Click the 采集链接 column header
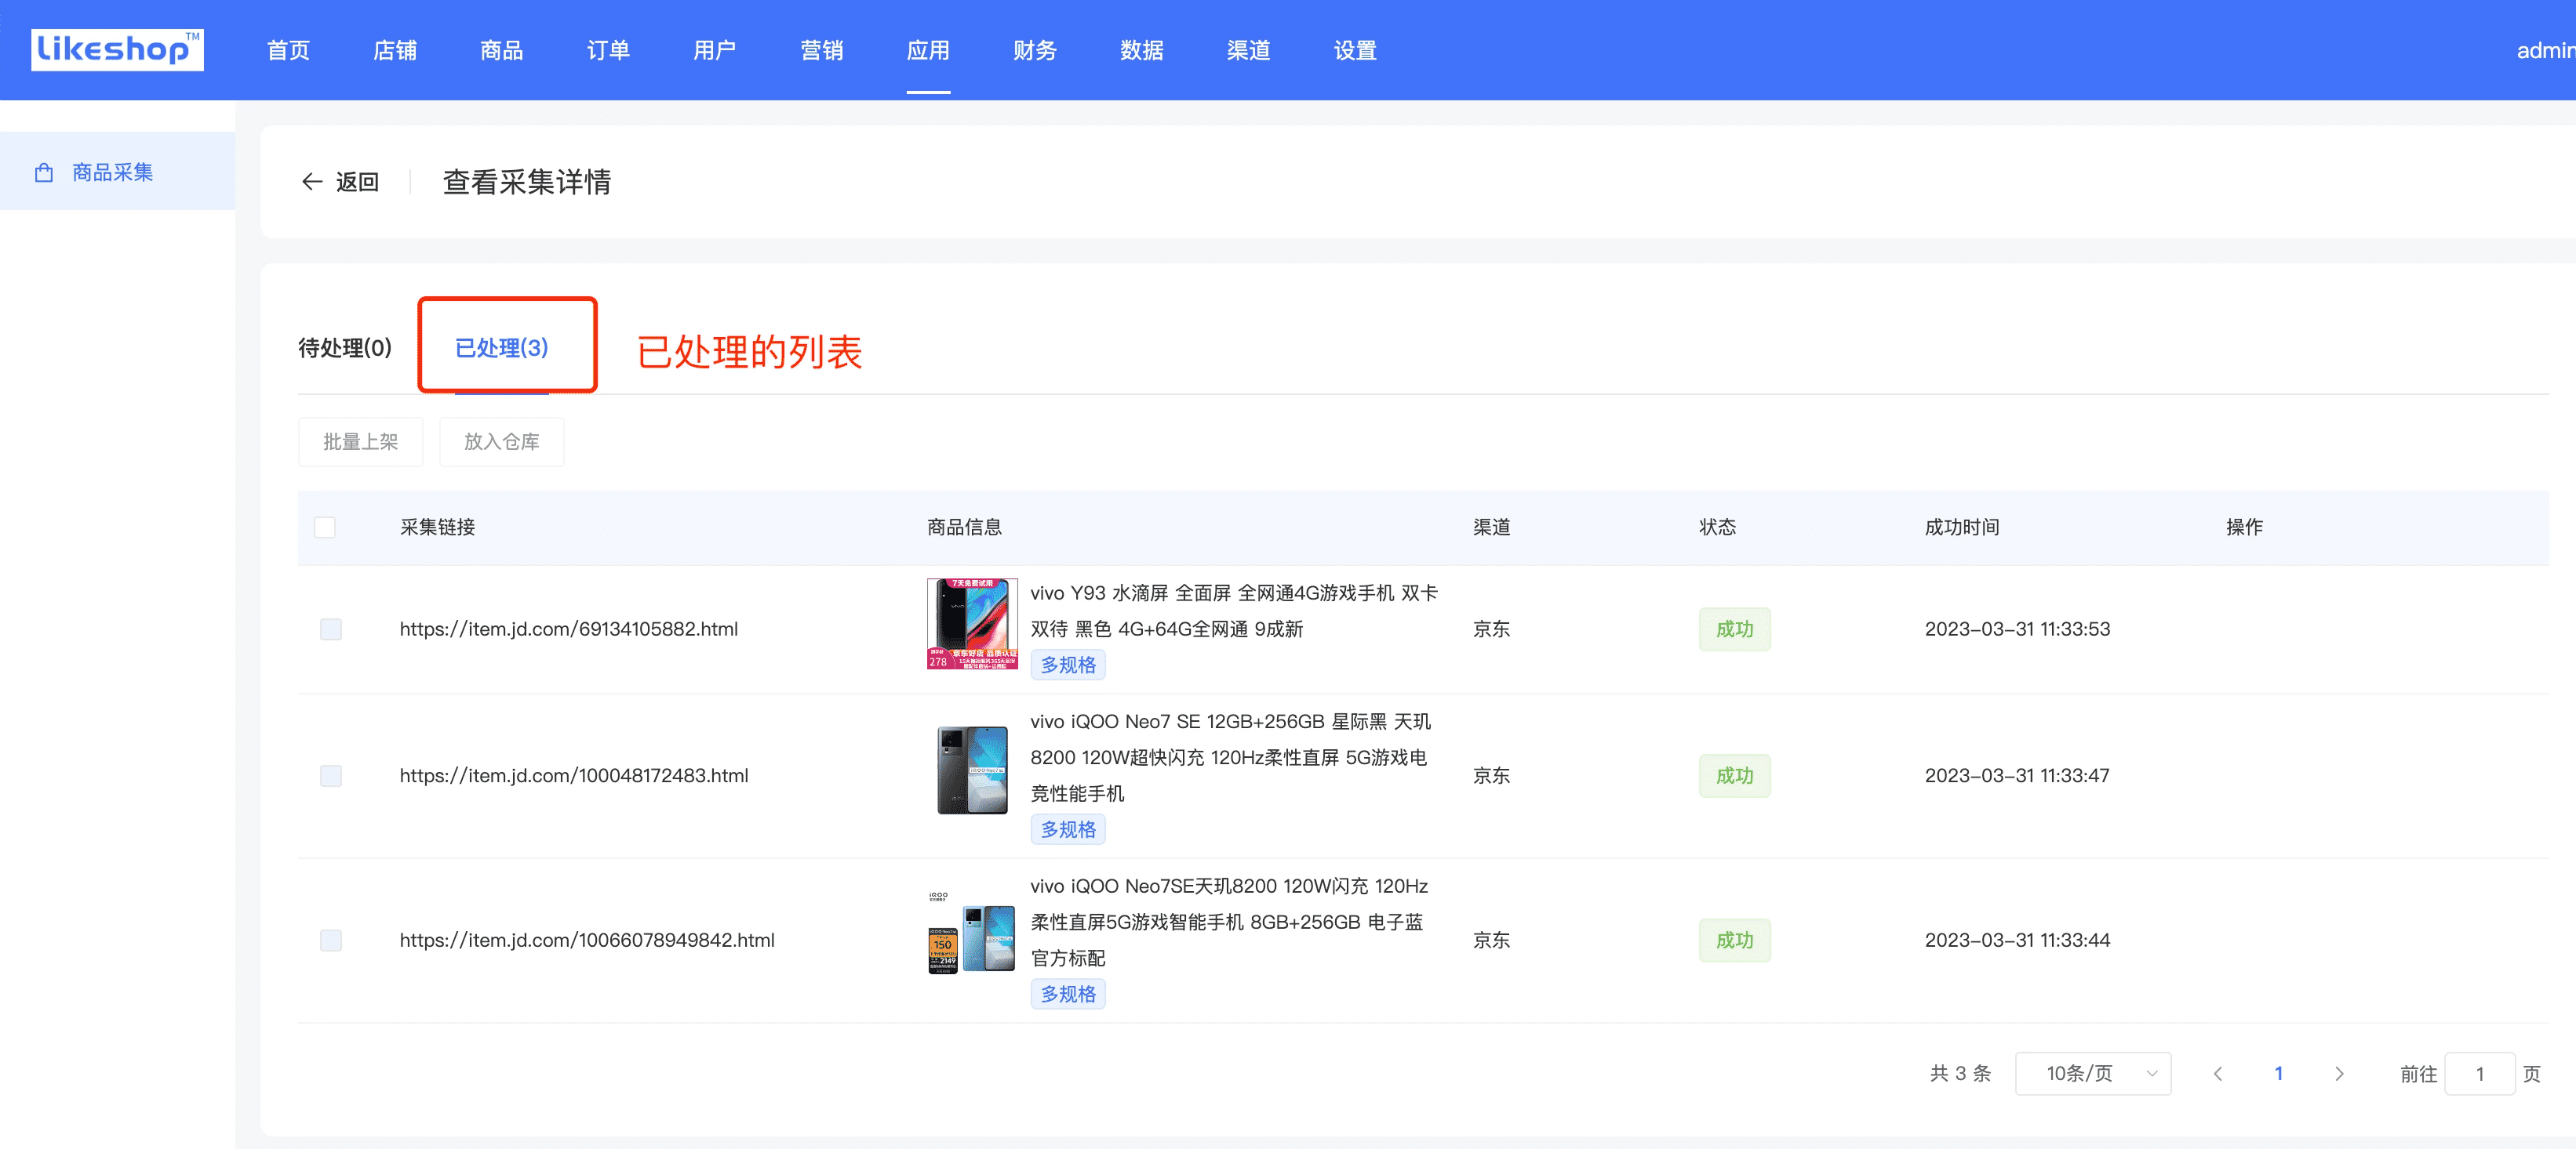This screenshot has width=2576, height=1149. coord(437,527)
